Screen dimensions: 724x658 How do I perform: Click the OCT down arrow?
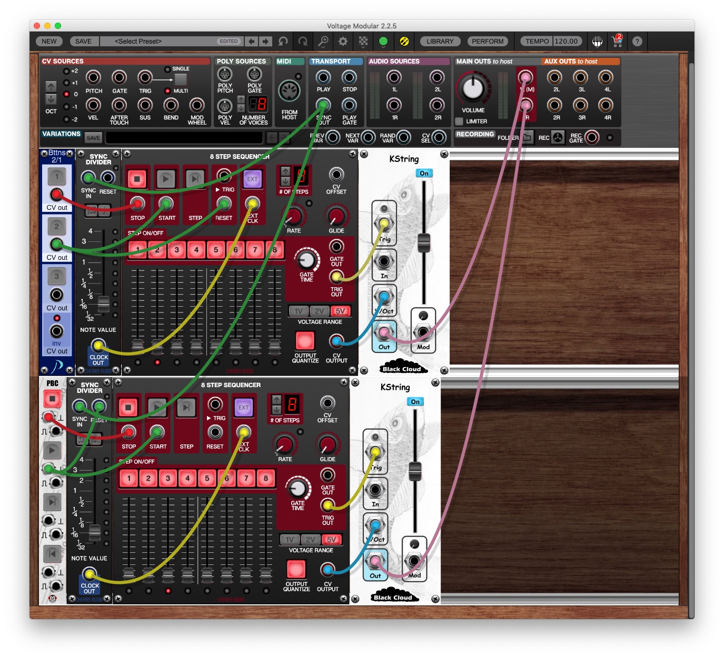coord(51,99)
